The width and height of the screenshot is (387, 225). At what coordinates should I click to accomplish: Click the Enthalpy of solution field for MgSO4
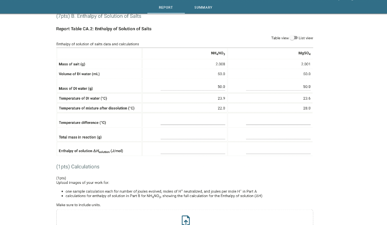tap(278, 151)
